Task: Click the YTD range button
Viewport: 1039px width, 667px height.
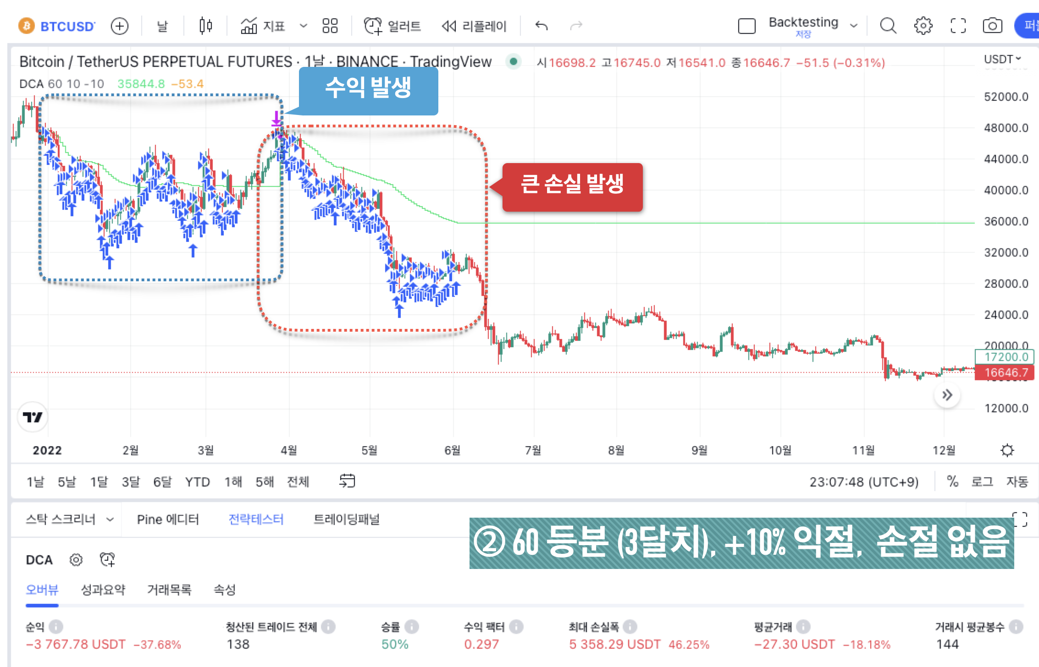Action: click(x=198, y=481)
